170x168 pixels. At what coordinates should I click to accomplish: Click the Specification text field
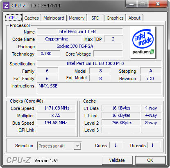99,63
